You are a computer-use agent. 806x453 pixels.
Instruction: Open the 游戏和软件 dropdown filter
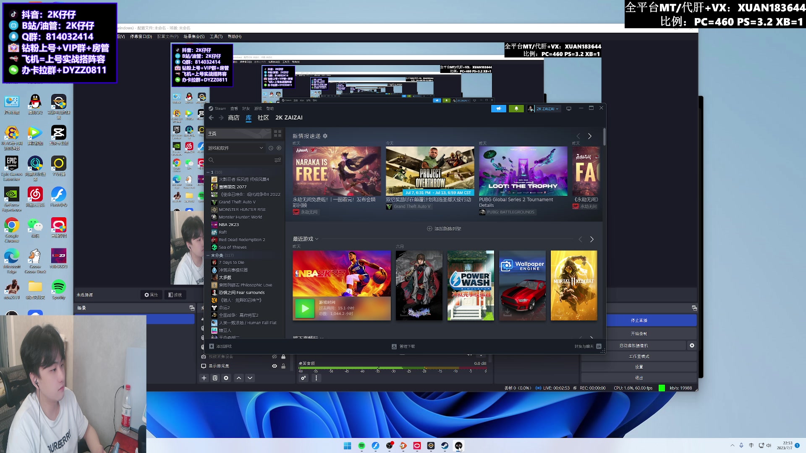point(236,148)
